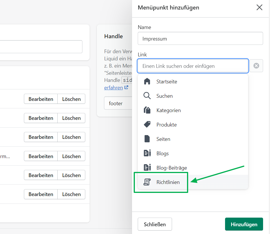Viewport: 270px width, 234px height.
Task: Focus the Name field containing Impressum
Action: (200, 39)
